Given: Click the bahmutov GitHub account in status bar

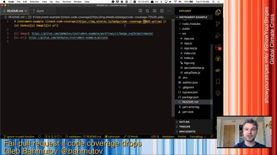Looking at the screenshot, I should coord(113,136).
